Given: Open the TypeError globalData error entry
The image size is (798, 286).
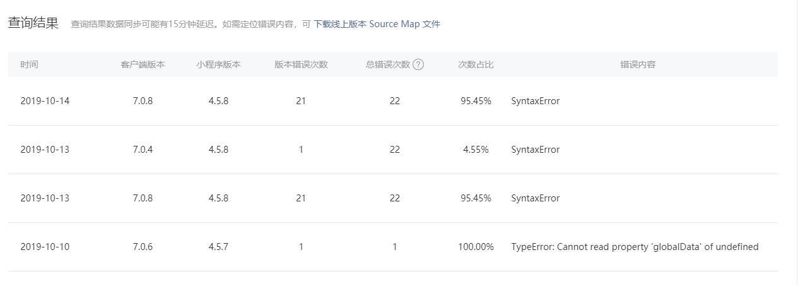Looking at the screenshot, I should (x=635, y=247).
